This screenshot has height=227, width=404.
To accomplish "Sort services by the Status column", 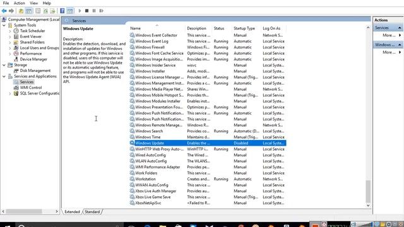I will 222,28.
